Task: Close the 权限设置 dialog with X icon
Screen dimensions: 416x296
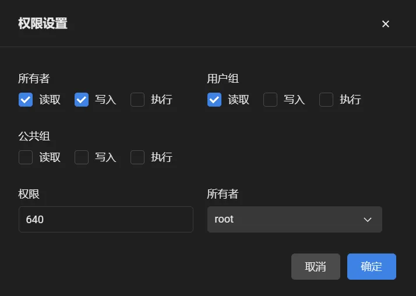Action: click(x=386, y=24)
